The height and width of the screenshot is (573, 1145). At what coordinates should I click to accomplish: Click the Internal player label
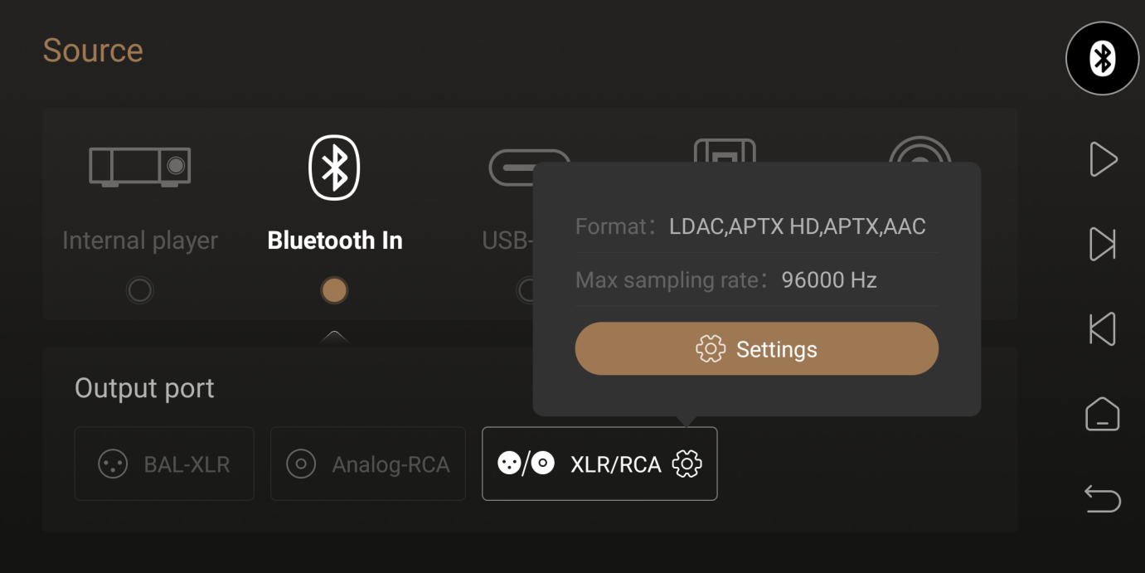click(140, 240)
